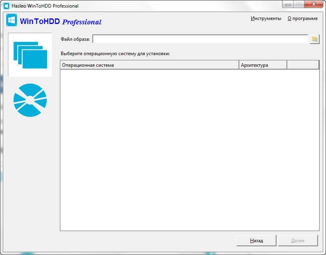This screenshot has height=255, width=326.
Task: Close the WinToHDD window
Action: pos(314,4)
